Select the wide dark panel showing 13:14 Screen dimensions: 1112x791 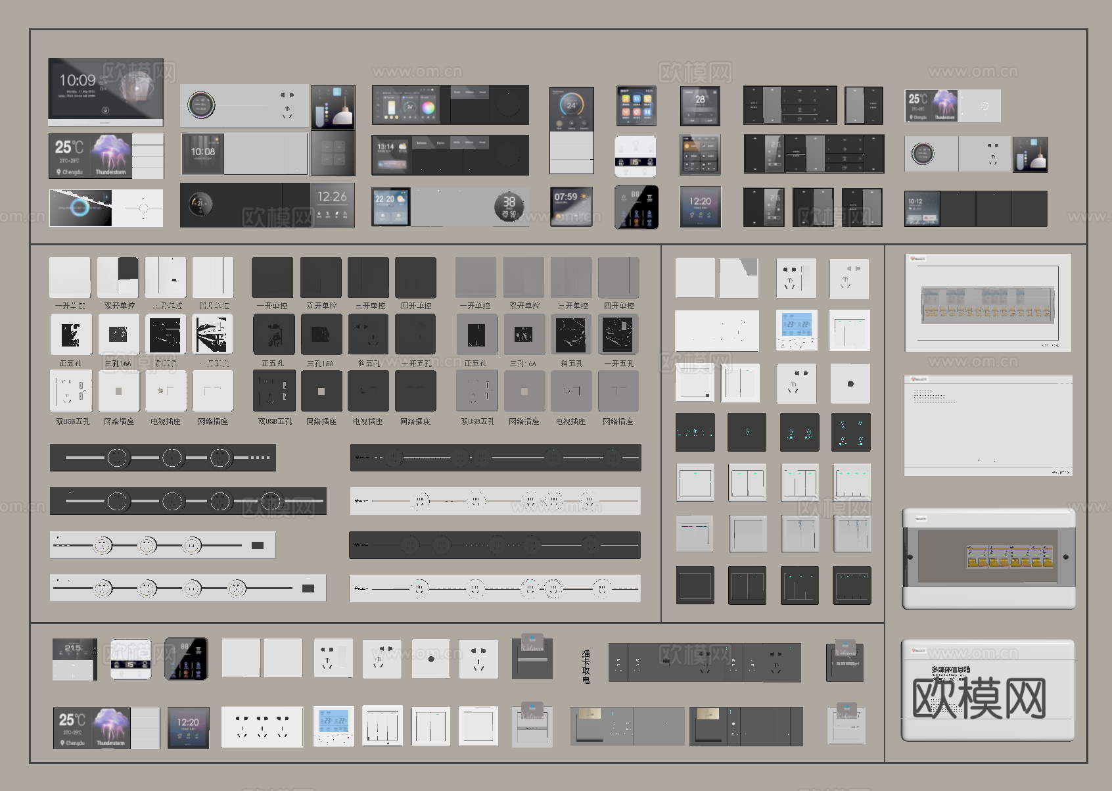[x=450, y=155]
